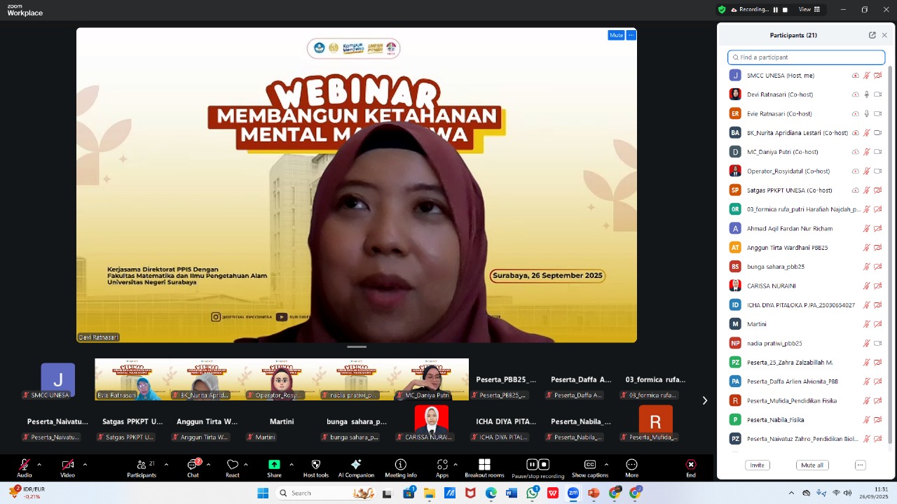Open Breakout rooms

point(484,466)
